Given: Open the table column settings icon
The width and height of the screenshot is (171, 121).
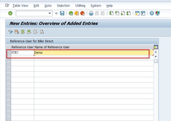Looking at the screenshot, I should tap(156, 47).
